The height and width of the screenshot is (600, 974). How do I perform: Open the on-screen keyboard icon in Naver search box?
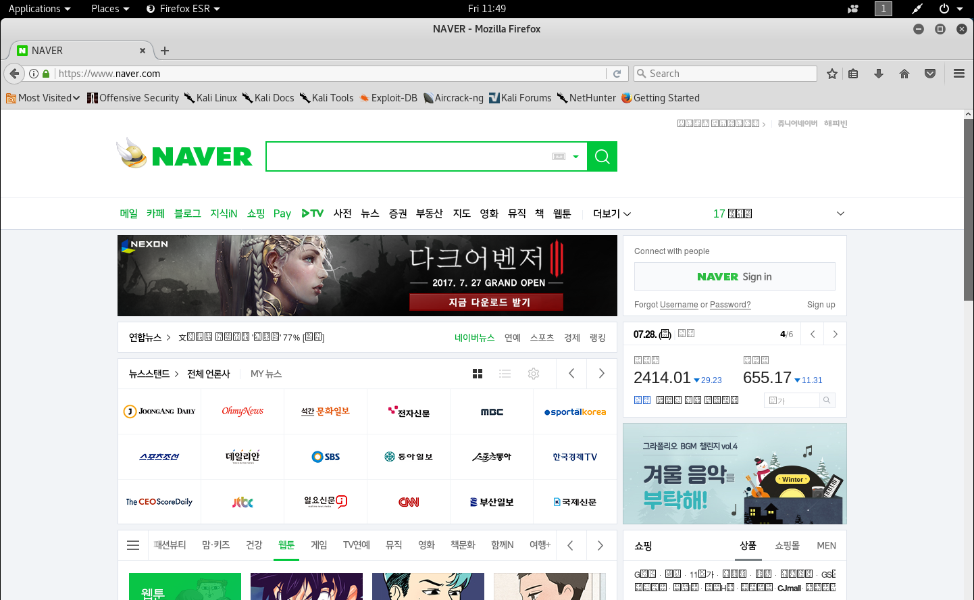[559, 157]
